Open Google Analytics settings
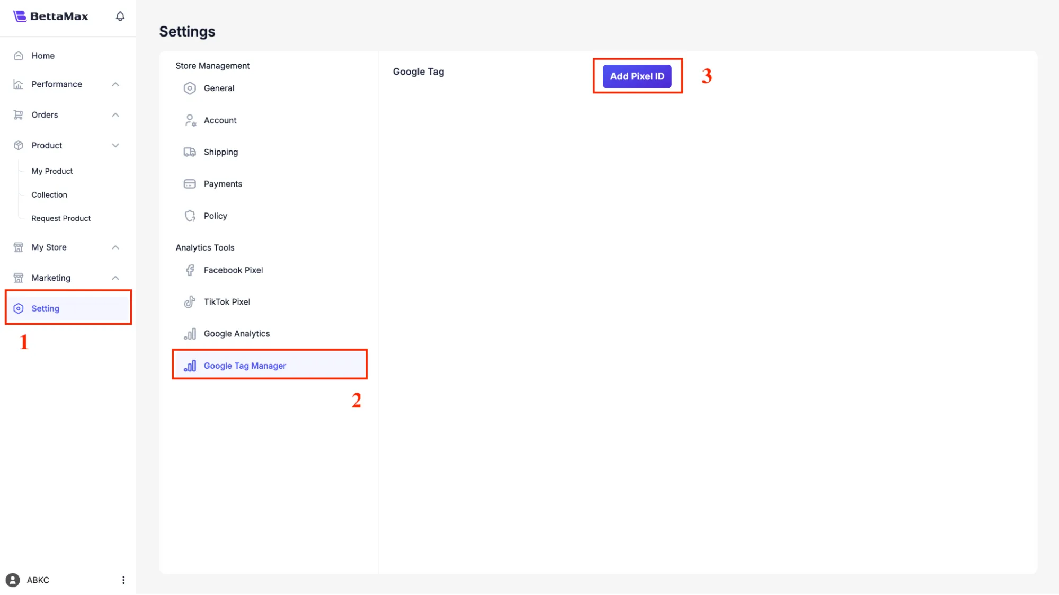 point(236,334)
